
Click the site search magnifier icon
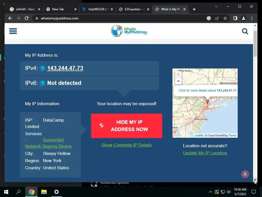pos(245,31)
